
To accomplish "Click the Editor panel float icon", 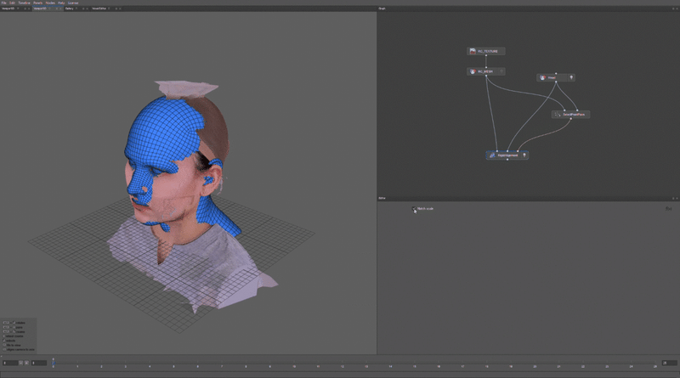I will [x=673, y=198].
